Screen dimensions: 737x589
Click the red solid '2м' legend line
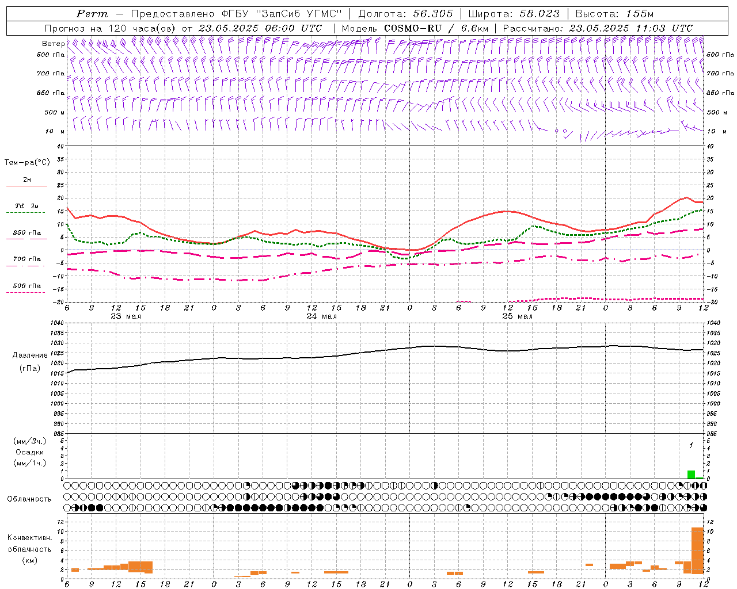tap(26, 186)
